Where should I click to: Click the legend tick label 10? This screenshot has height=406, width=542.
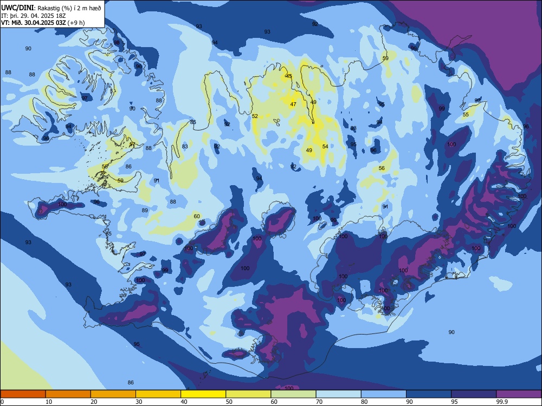tap(49, 402)
